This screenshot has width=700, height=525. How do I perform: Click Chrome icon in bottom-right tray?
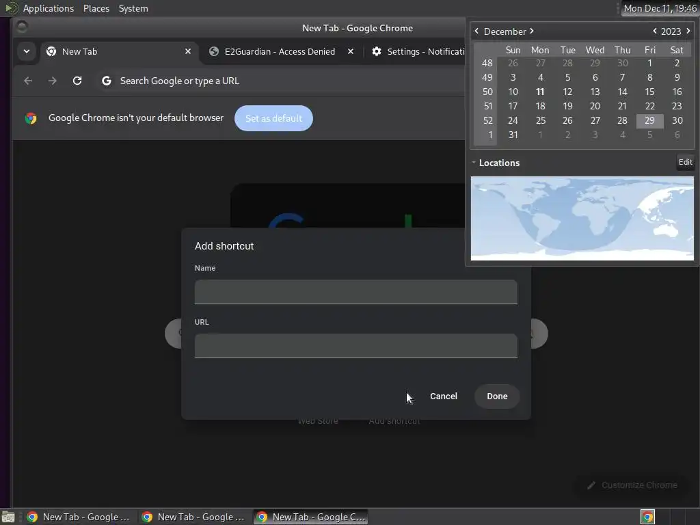(x=647, y=517)
